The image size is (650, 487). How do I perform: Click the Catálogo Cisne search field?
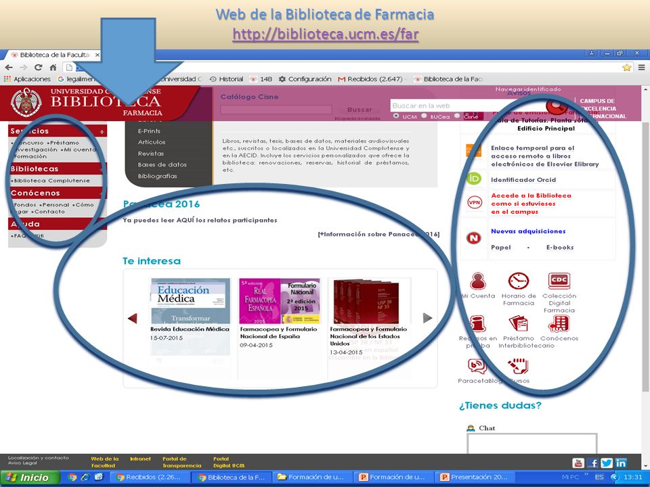click(276, 110)
